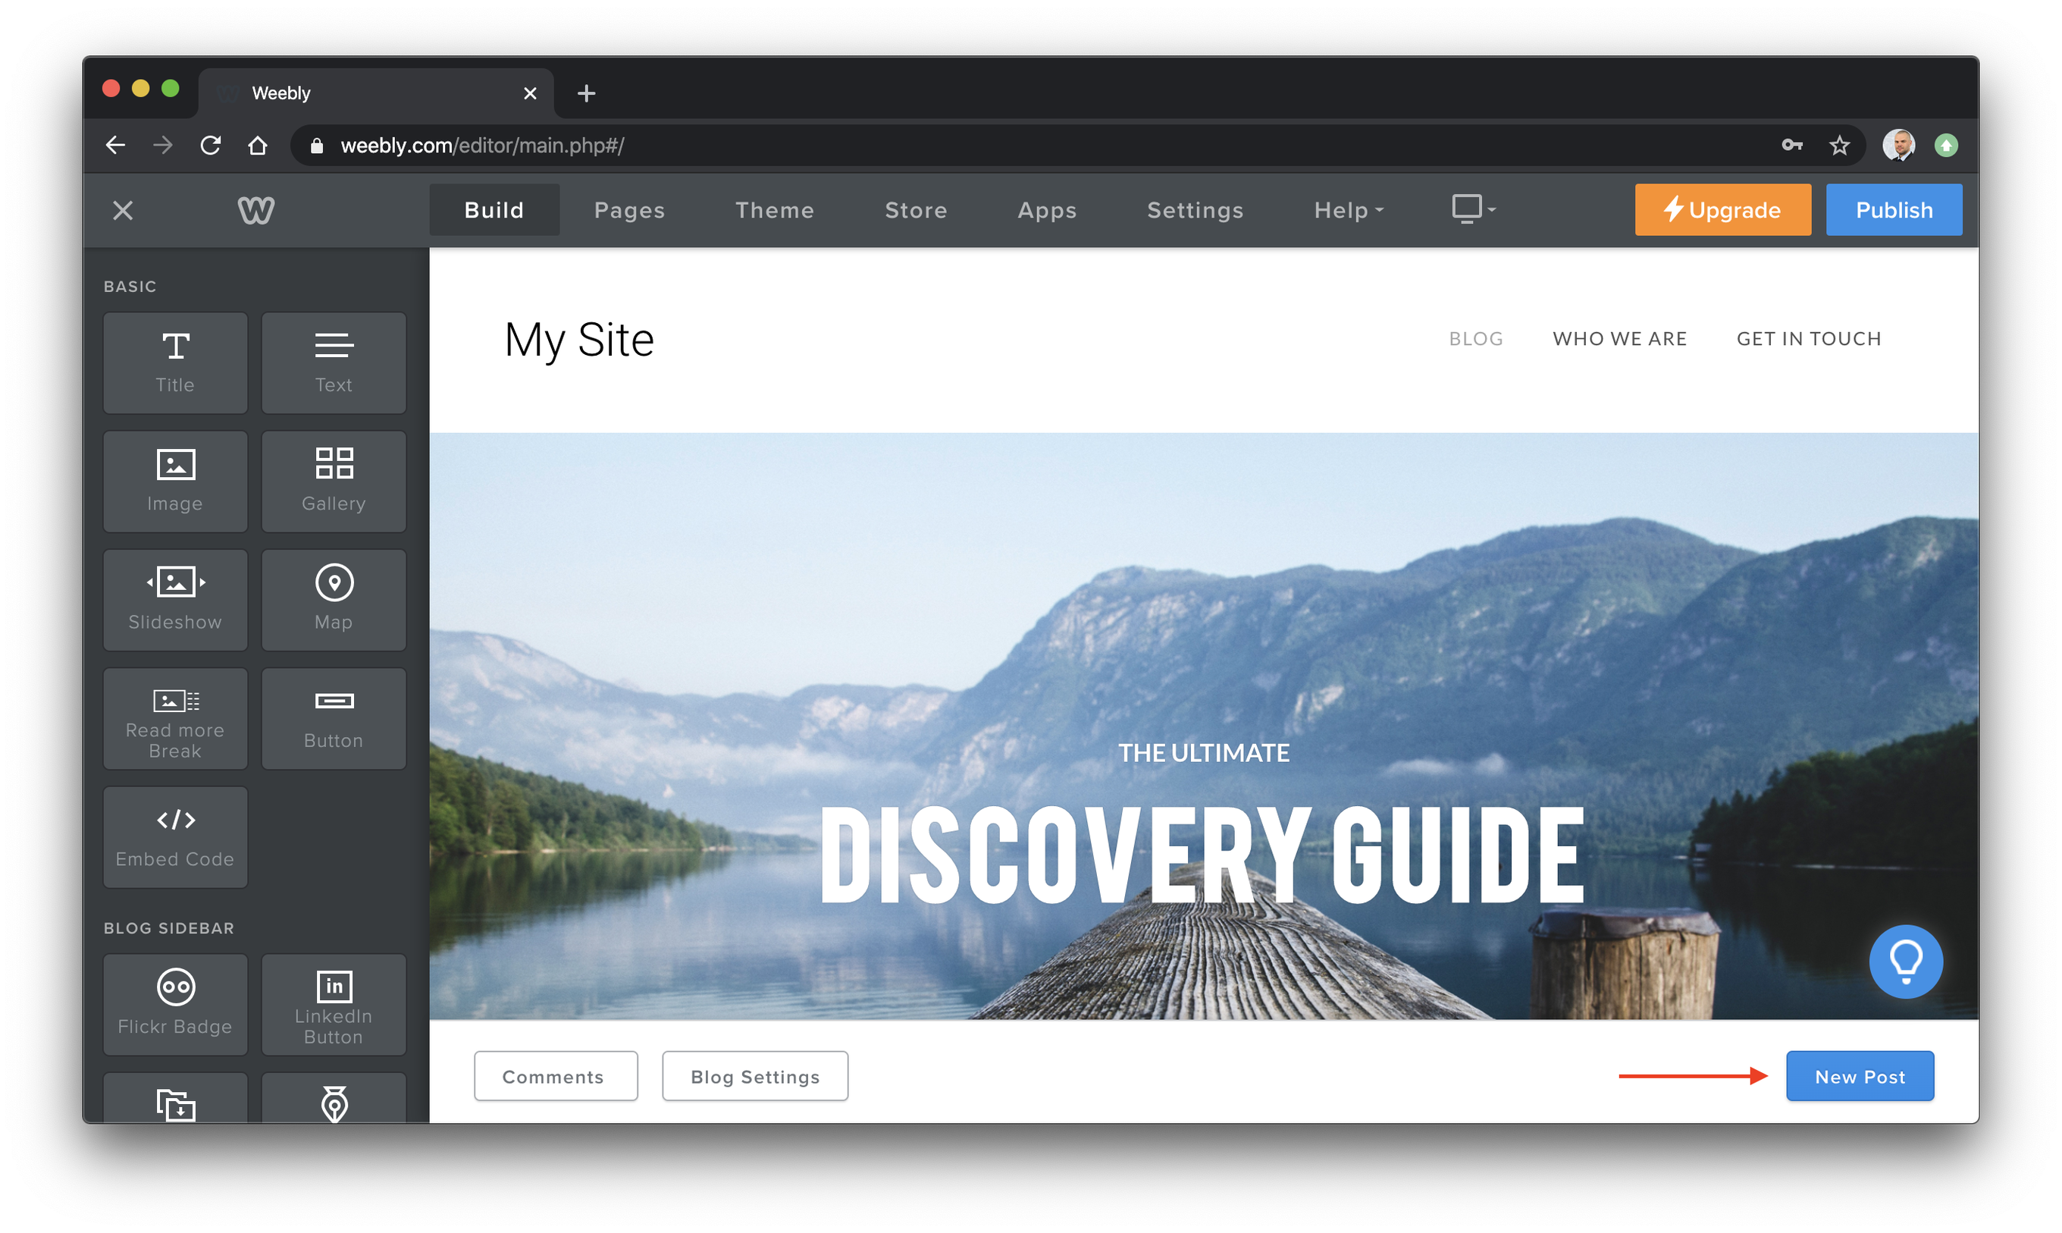
Task: Create a New Post
Action: tap(1860, 1076)
